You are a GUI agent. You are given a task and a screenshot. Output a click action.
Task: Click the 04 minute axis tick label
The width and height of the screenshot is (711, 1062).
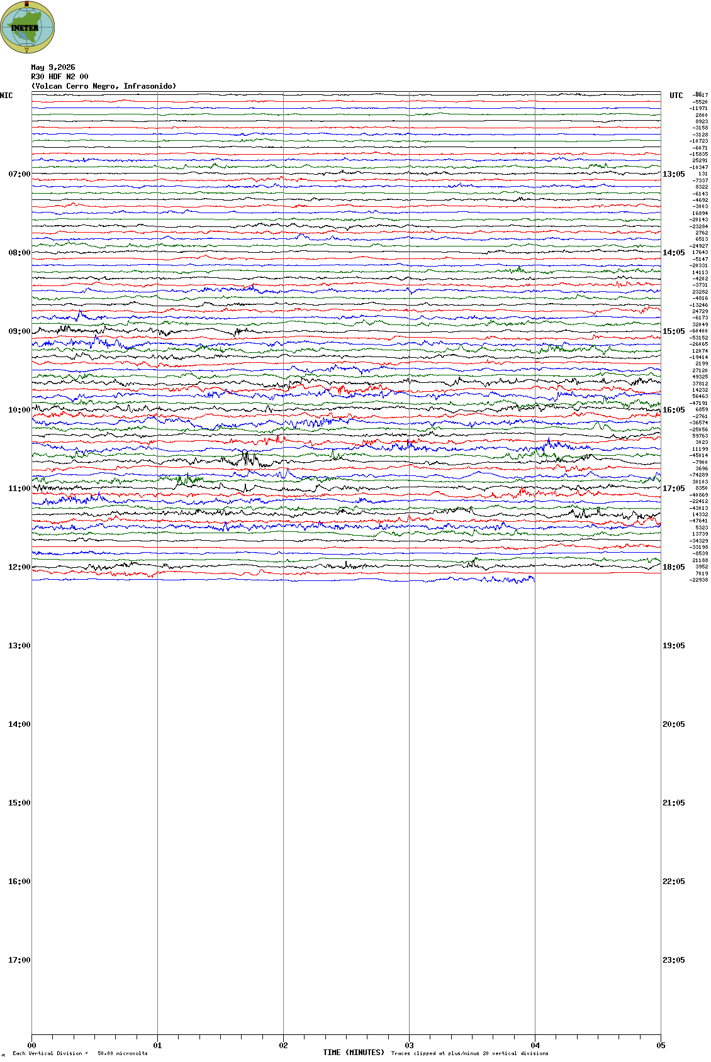click(535, 1046)
